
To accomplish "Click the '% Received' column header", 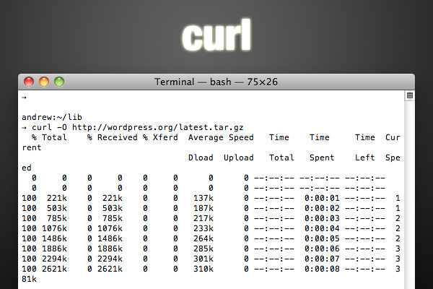I will pos(112,137).
